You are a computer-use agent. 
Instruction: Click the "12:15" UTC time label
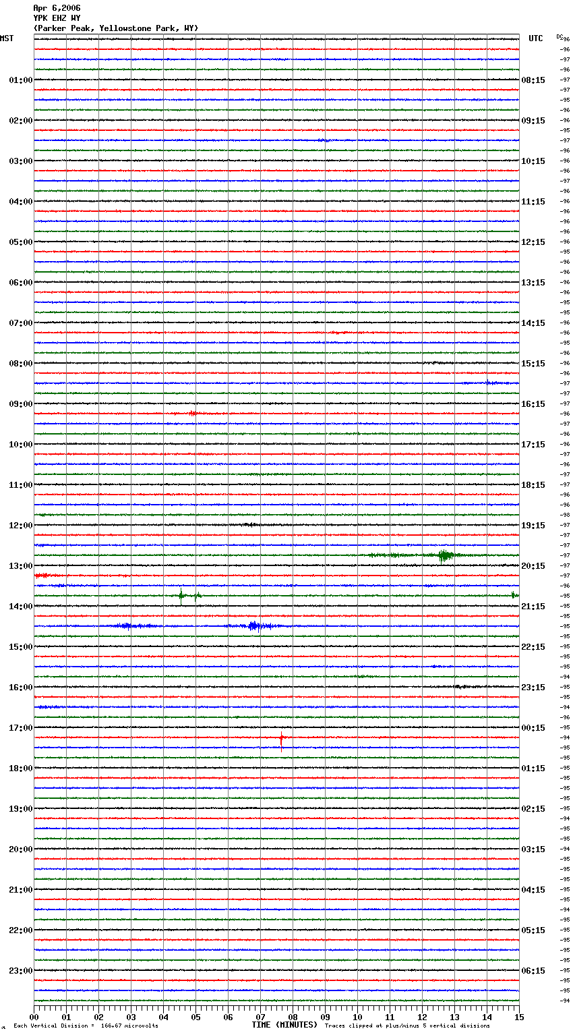[533, 242]
